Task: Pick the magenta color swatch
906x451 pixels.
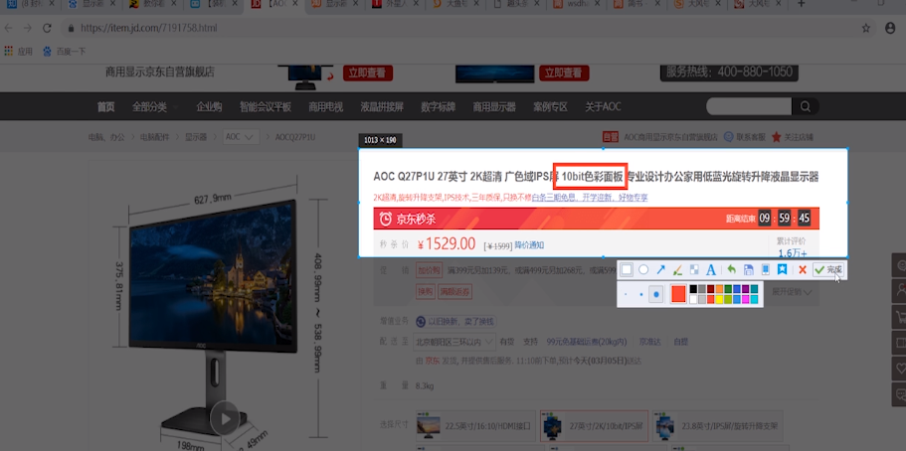Action: tap(745, 299)
